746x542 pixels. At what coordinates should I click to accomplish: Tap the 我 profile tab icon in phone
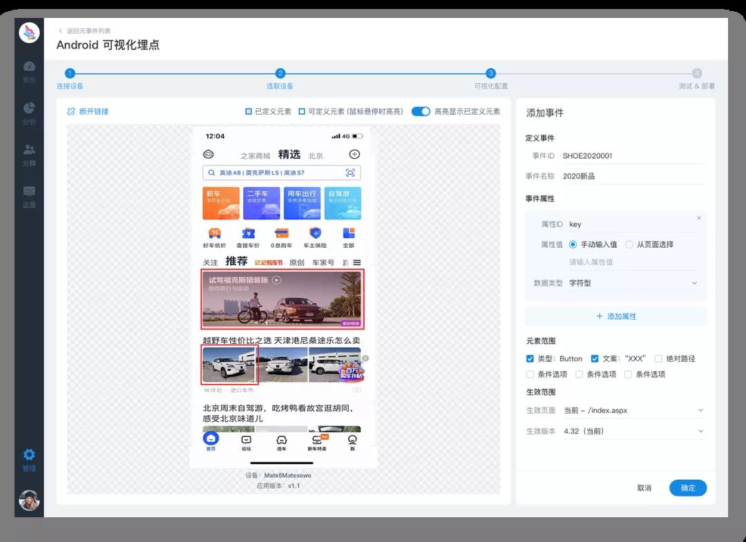[352, 439]
